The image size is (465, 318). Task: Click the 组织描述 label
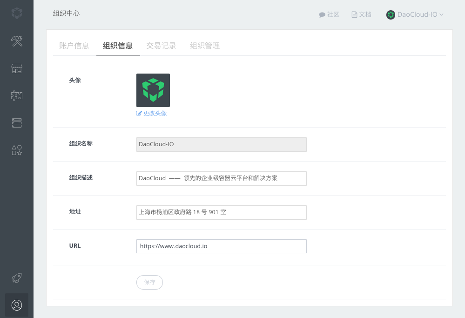pos(81,178)
